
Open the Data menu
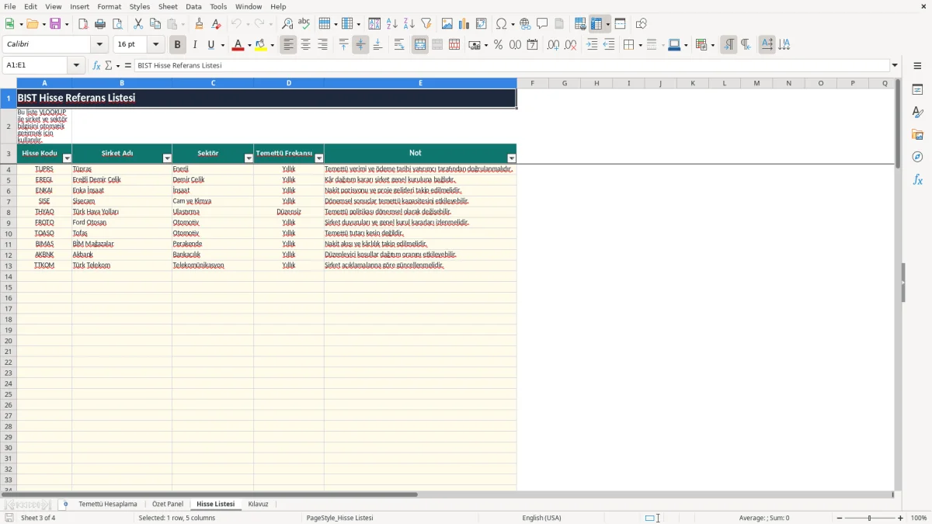[193, 6]
